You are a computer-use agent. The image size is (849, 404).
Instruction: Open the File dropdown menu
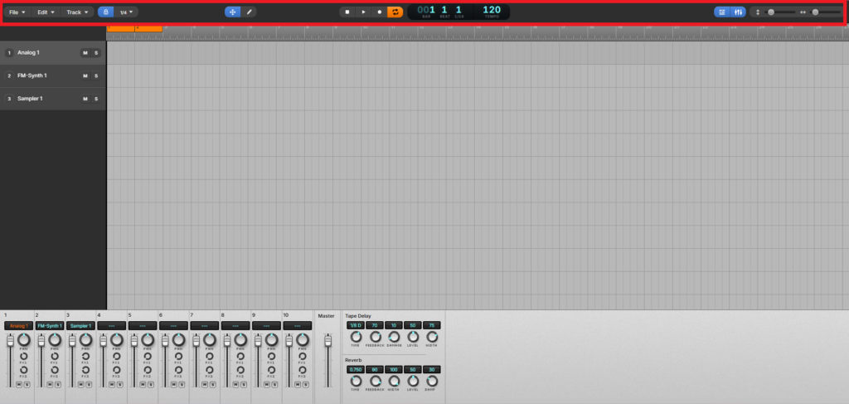(x=17, y=12)
